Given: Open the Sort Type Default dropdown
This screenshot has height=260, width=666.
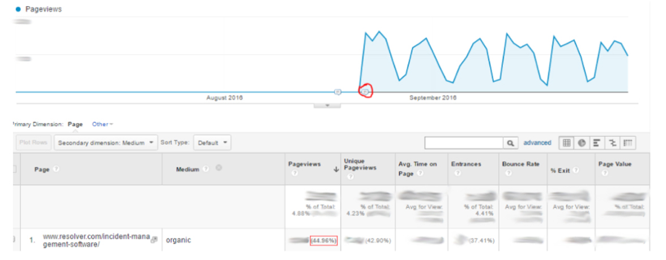Looking at the screenshot, I should tap(212, 143).
